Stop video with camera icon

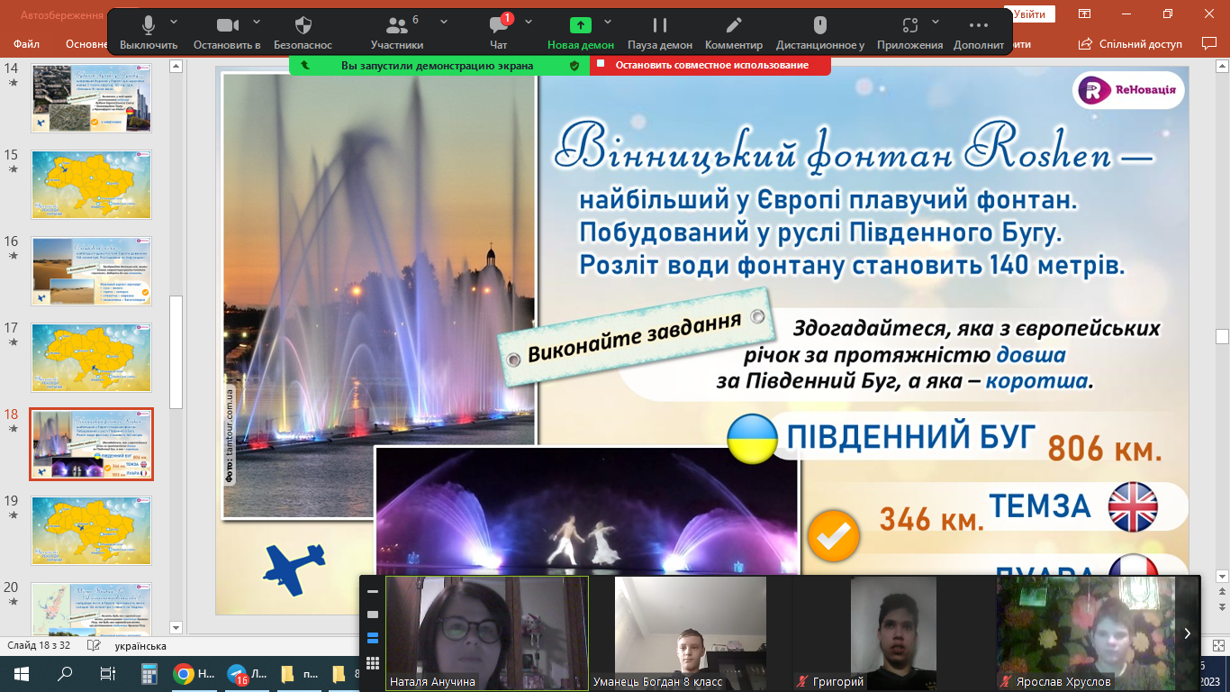point(227,33)
